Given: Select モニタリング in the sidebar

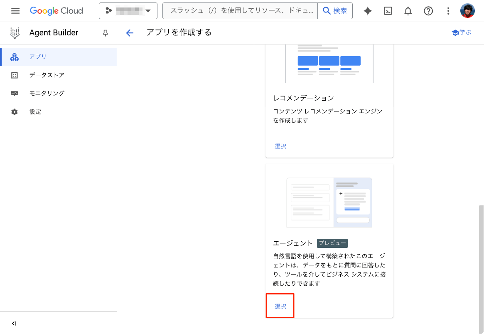Looking at the screenshot, I should [x=58, y=93].
